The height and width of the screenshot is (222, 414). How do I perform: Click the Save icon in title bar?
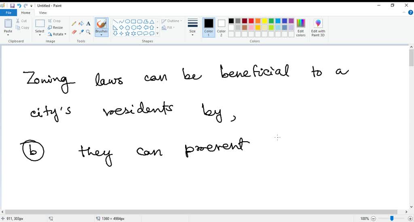[12, 6]
